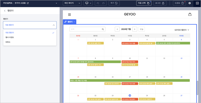Click the redo arrow icon
Image resolution: width=201 pixels, height=103 pixels.
coord(104,3)
